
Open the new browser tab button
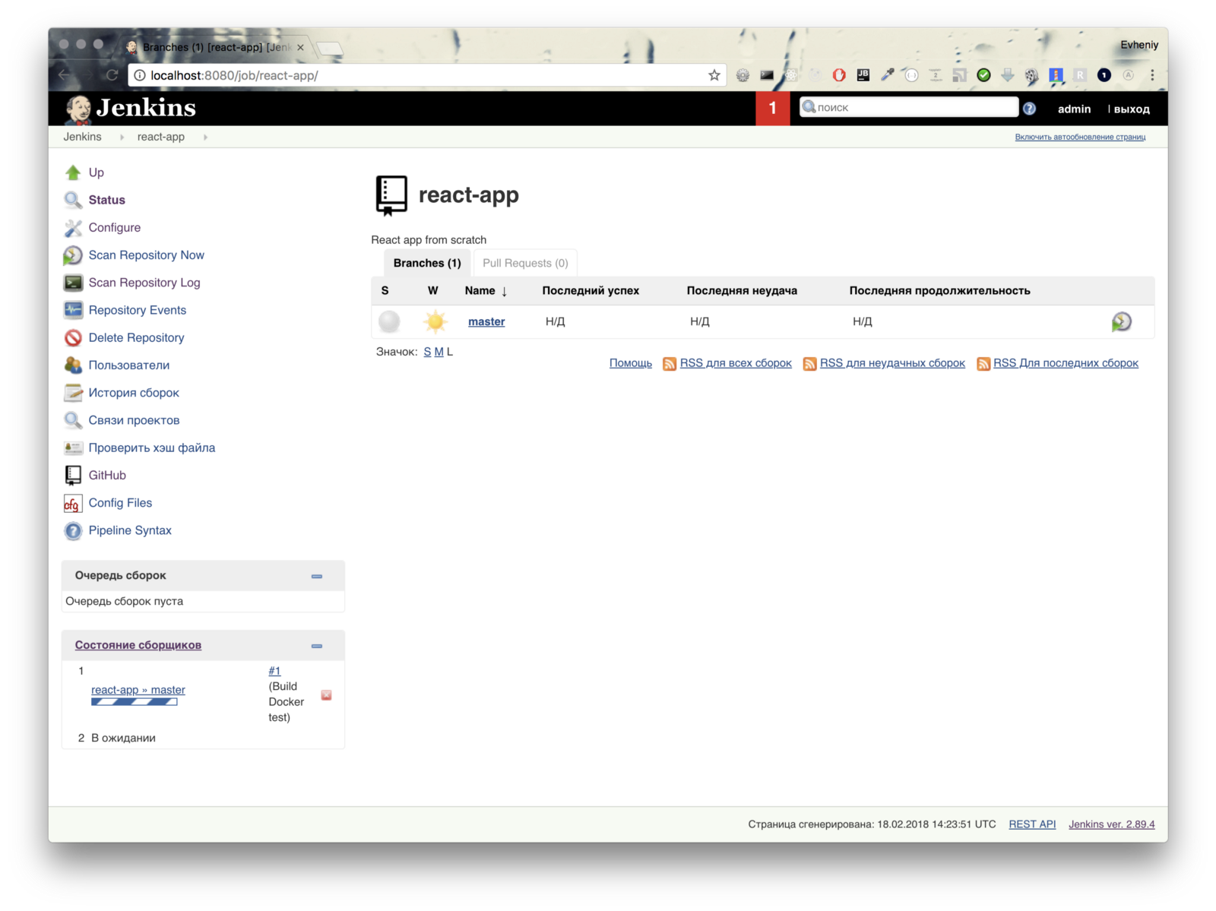[329, 49]
